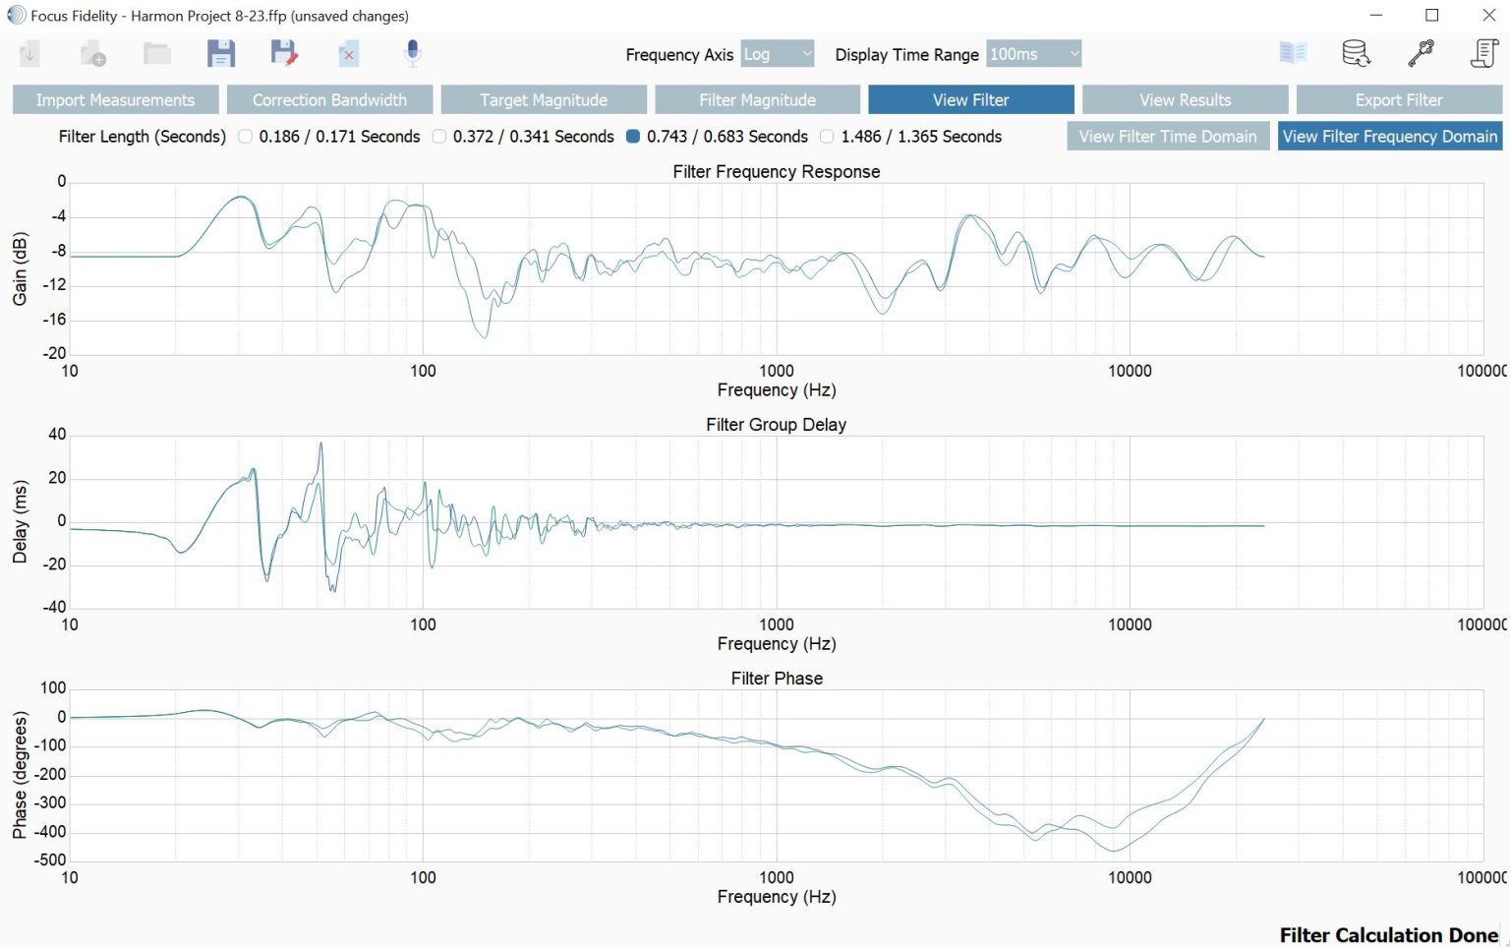Select 0.743 / 0.683 Seconds filter length
The height and width of the screenshot is (948, 1510).
pos(633,137)
